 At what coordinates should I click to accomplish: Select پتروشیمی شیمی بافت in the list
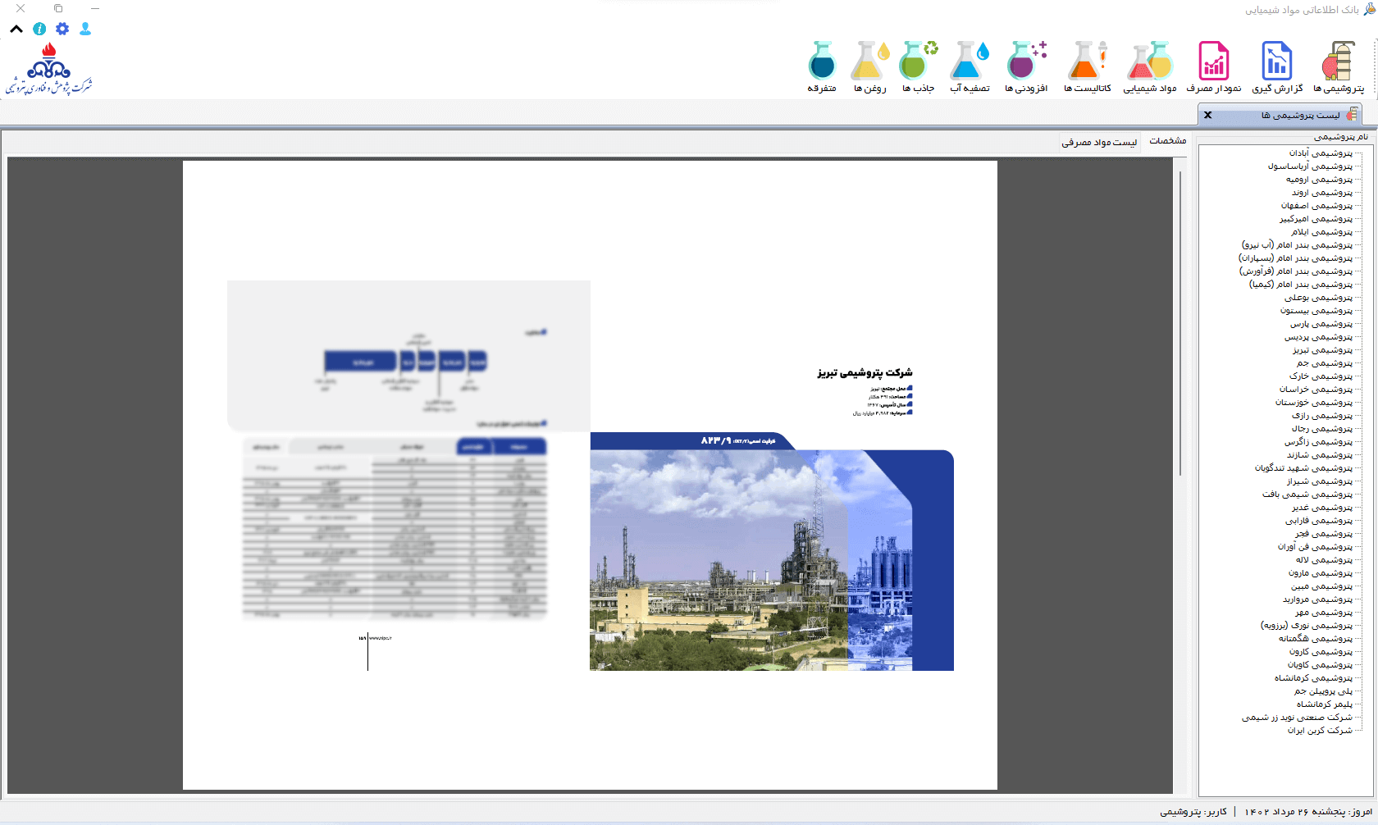point(1307,495)
